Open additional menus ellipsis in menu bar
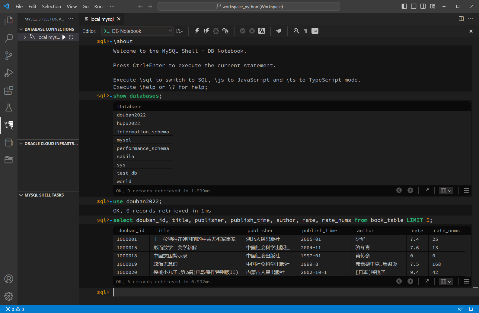Viewport: 479px width, 313px height. tap(112, 6)
